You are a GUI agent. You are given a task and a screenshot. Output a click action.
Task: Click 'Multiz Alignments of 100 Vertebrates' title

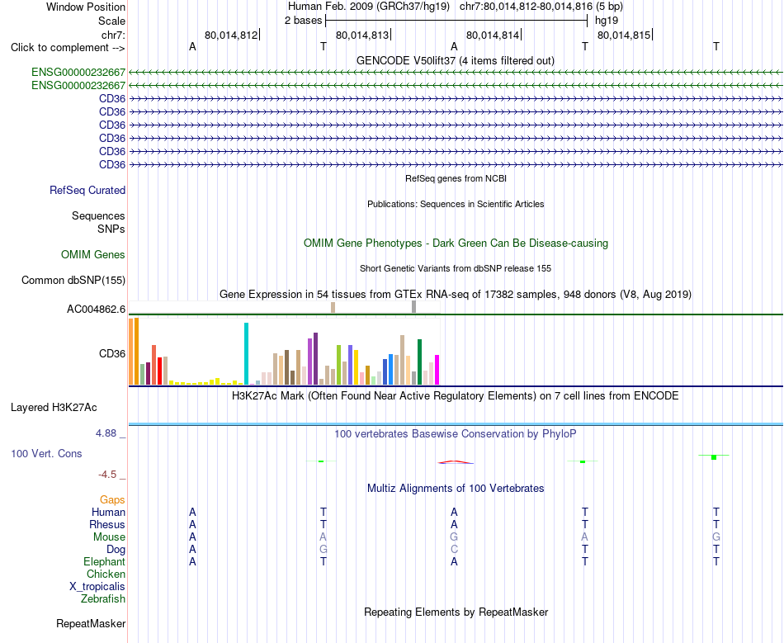(x=456, y=488)
